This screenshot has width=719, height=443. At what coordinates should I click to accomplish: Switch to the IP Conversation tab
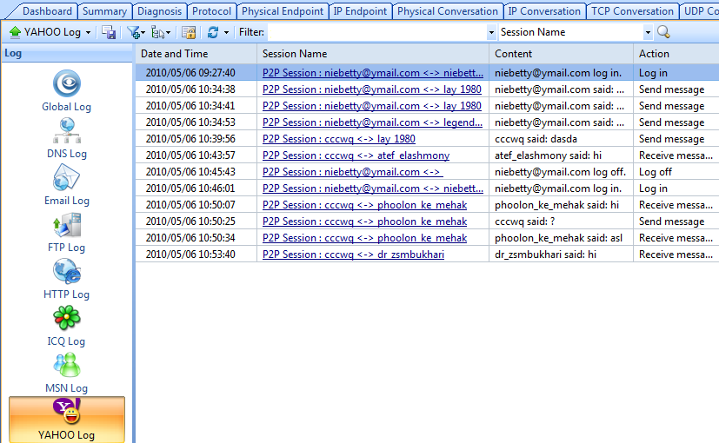pyautogui.click(x=544, y=11)
